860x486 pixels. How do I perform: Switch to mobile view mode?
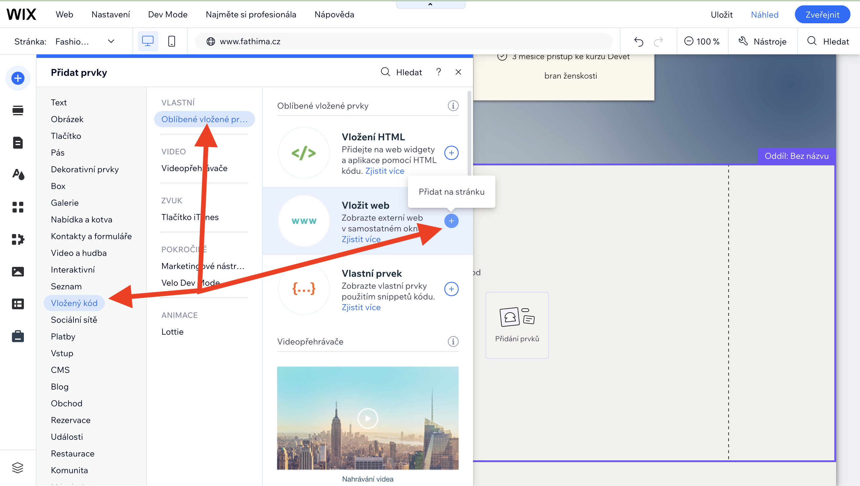click(x=172, y=41)
